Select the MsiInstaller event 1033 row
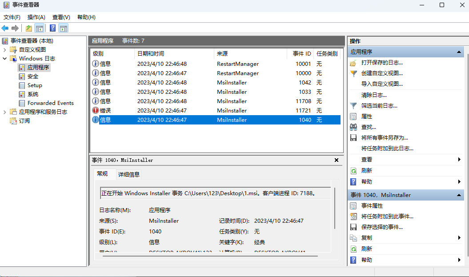Viewport: 469px width, 277px height. coord(216,92)
